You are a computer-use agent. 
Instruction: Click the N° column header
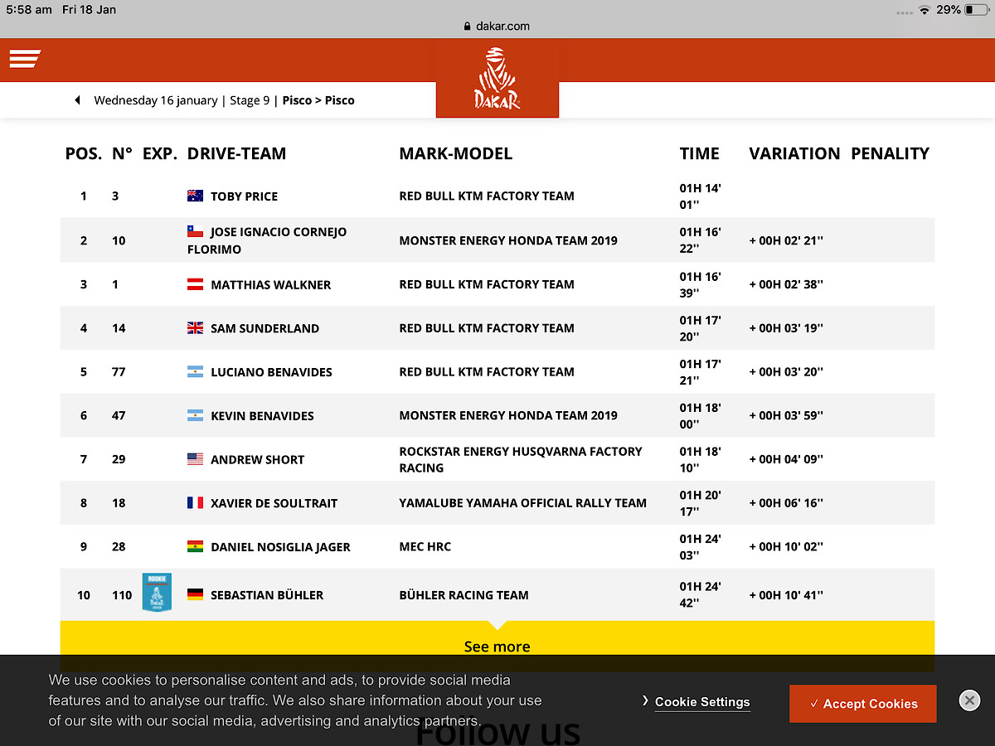123,153
